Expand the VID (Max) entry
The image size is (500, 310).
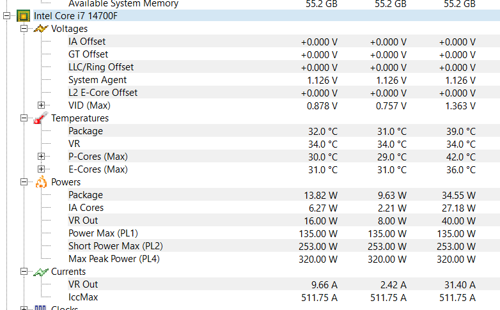[41, 105]
